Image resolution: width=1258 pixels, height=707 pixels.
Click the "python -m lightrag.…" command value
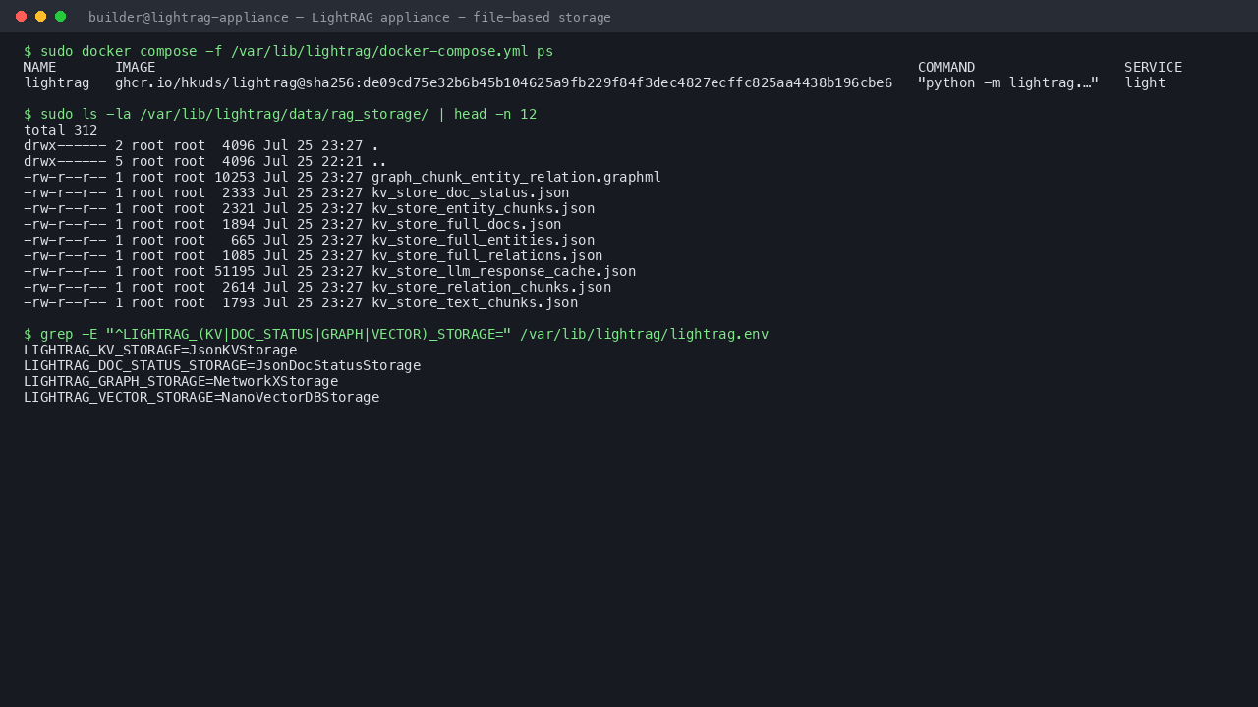point(1008,82)
